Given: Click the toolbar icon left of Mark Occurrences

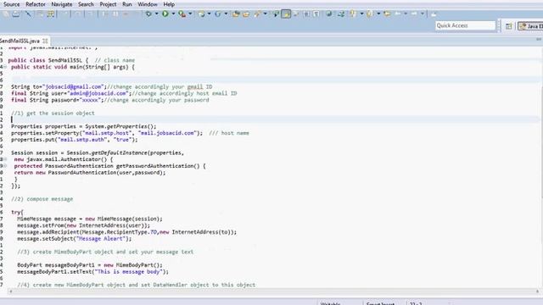Looking at the screenshot, I should pos(276,14).
